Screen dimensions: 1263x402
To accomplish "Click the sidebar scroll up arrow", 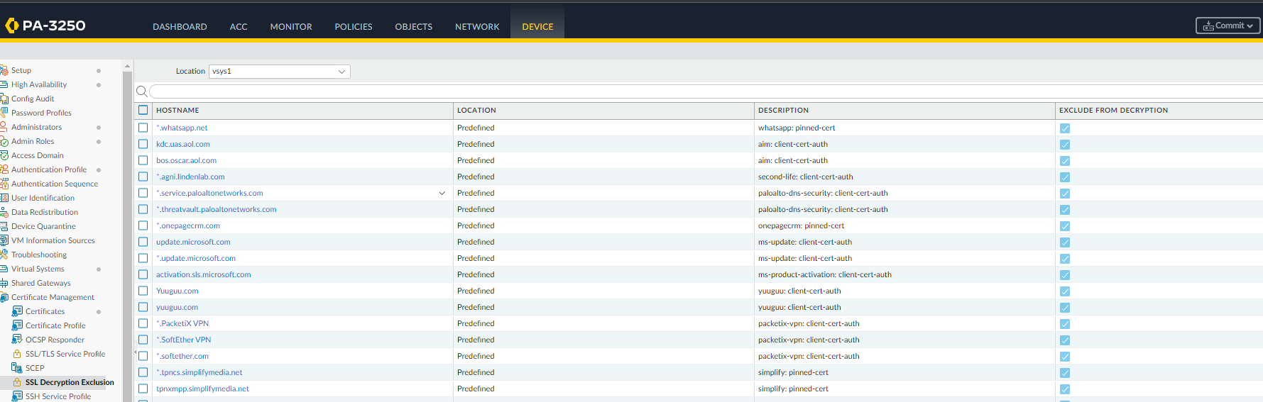I will click(x=128, y=66).
